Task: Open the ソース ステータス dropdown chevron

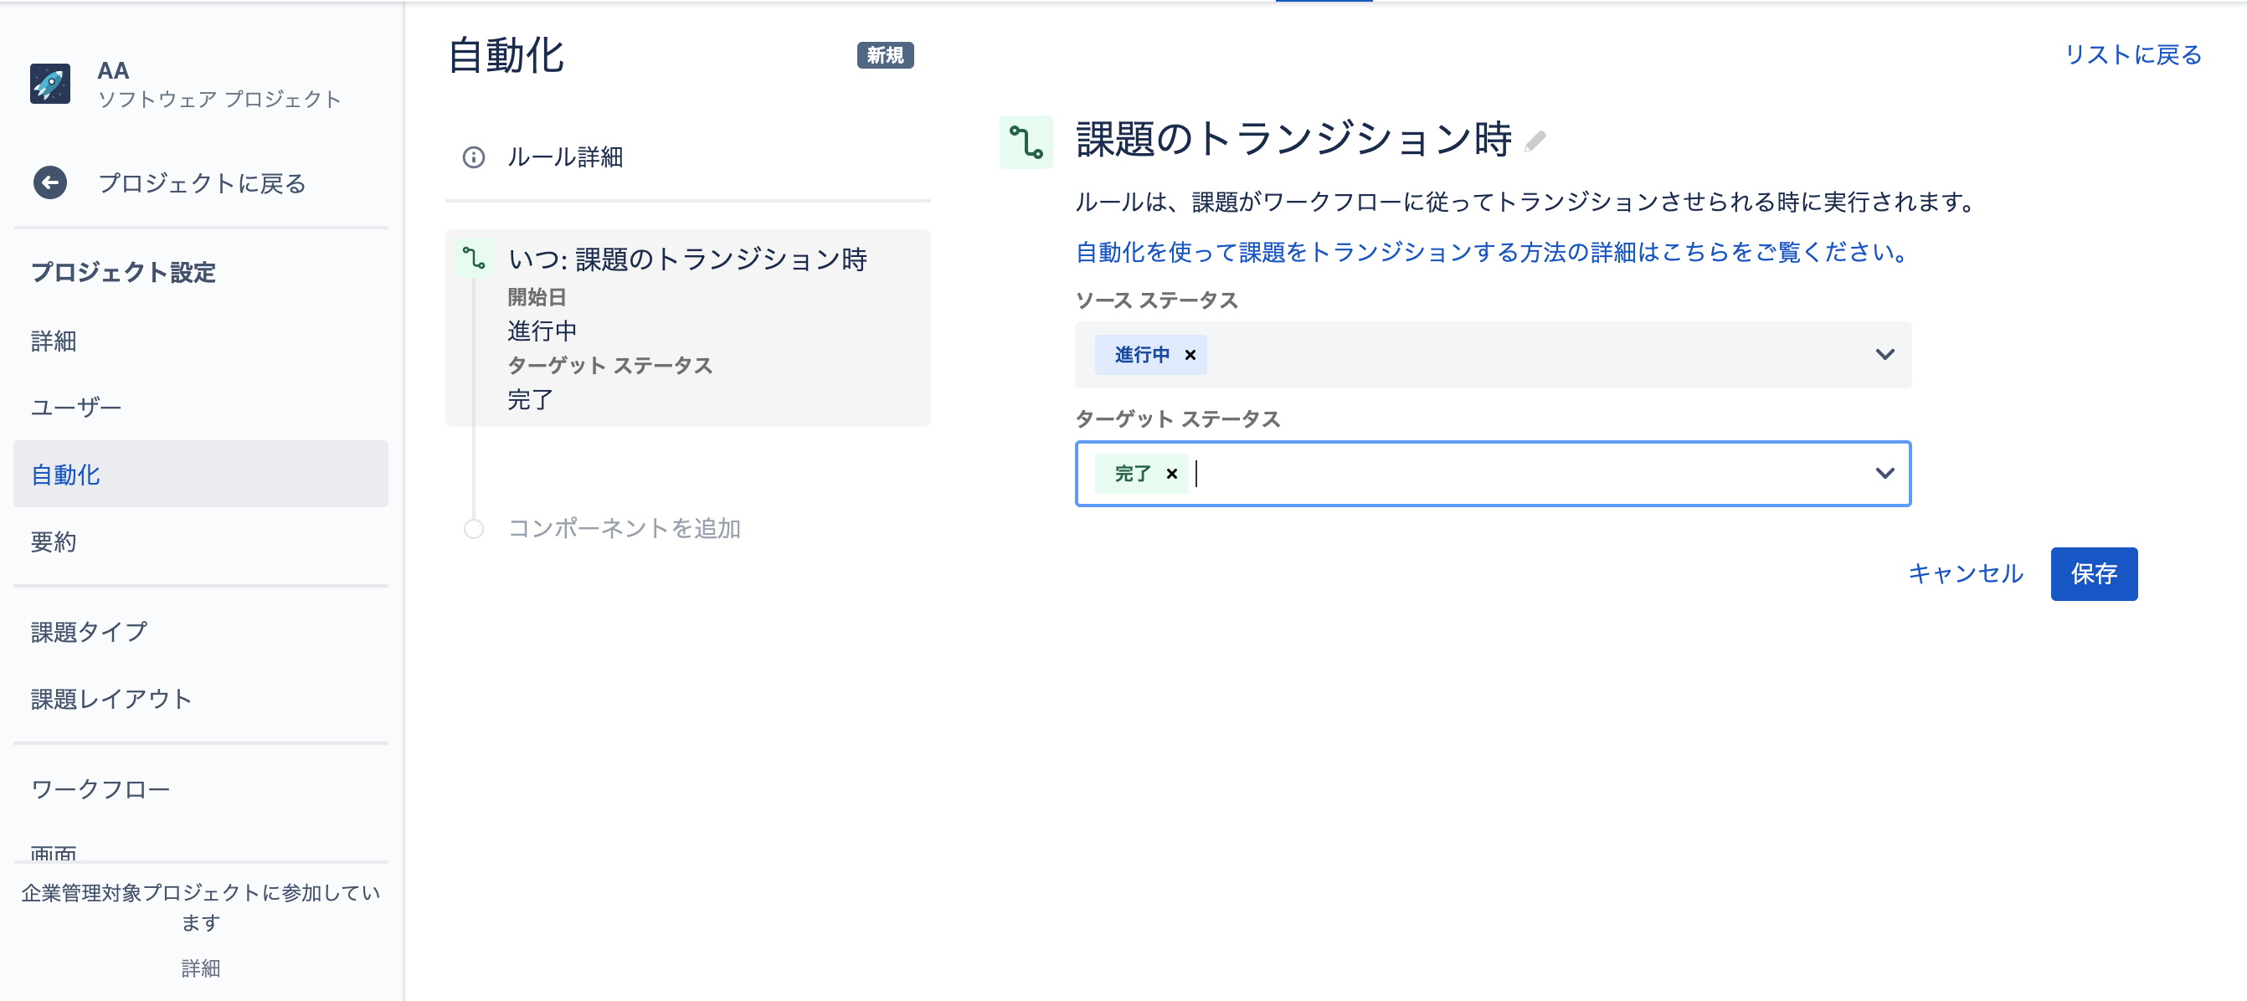Action: click(x=1885, y=355)
